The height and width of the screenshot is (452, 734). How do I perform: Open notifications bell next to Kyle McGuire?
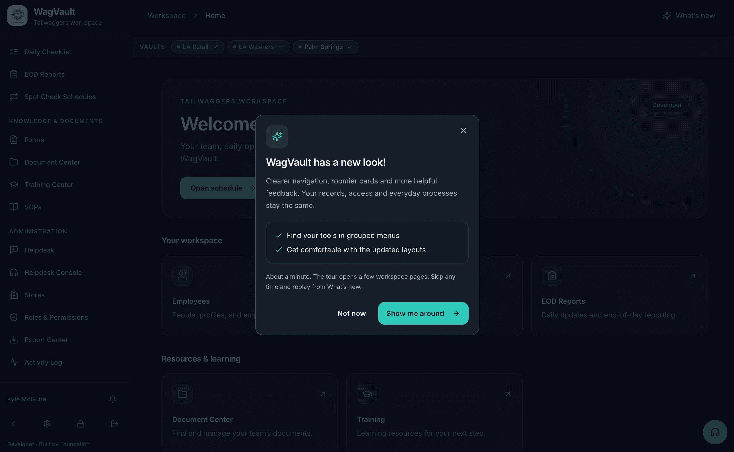[x=112, y=399]
